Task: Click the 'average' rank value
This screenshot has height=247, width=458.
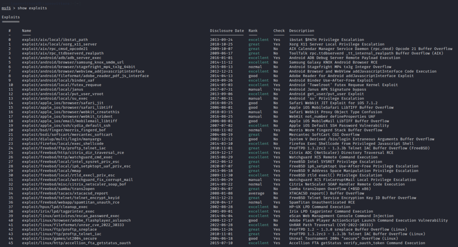Action: click(x=256, y=193)
